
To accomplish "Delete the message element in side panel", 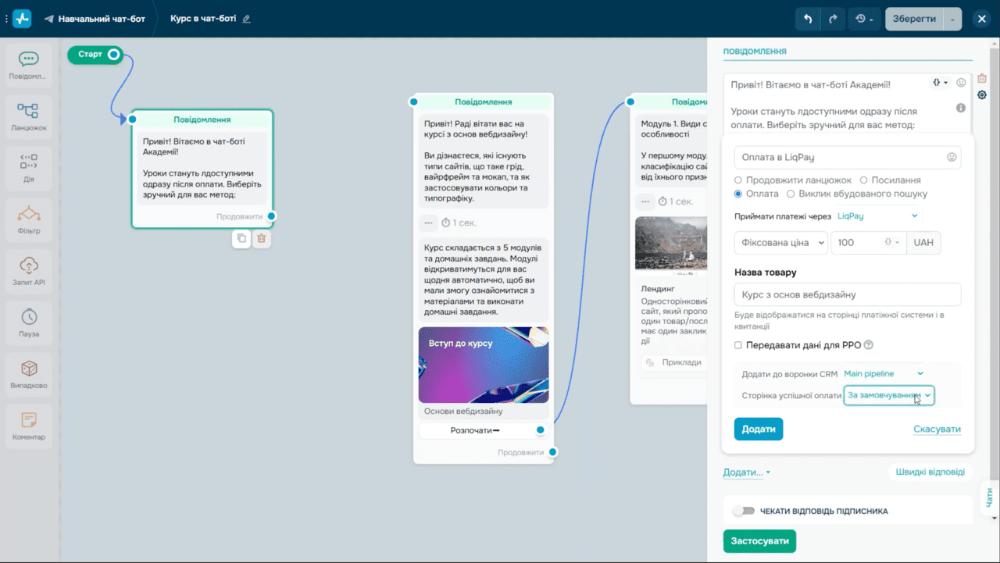I will pyautogui.click(x=982, y=79).
